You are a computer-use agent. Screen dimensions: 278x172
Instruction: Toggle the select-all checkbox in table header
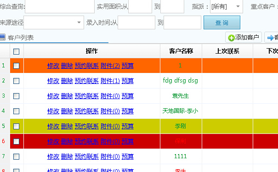16,51
